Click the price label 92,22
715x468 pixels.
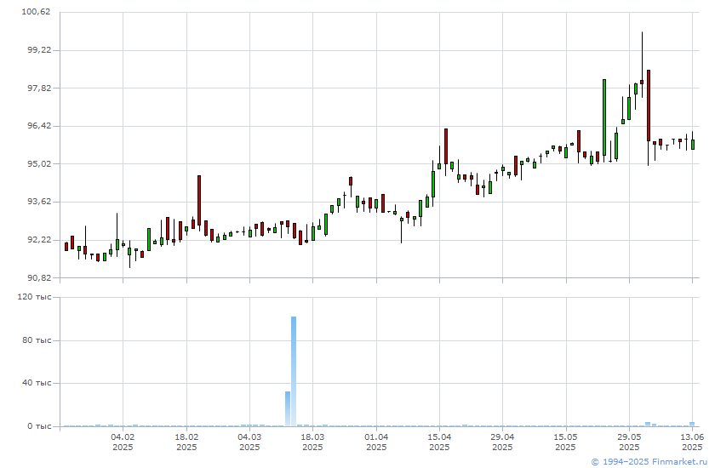point(39,239)
